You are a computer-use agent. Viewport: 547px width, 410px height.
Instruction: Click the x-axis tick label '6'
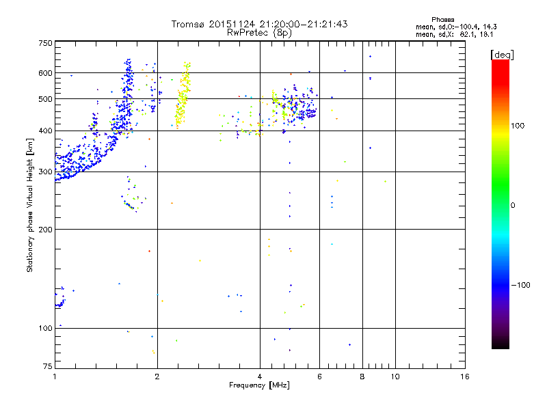tap(319, 377)
